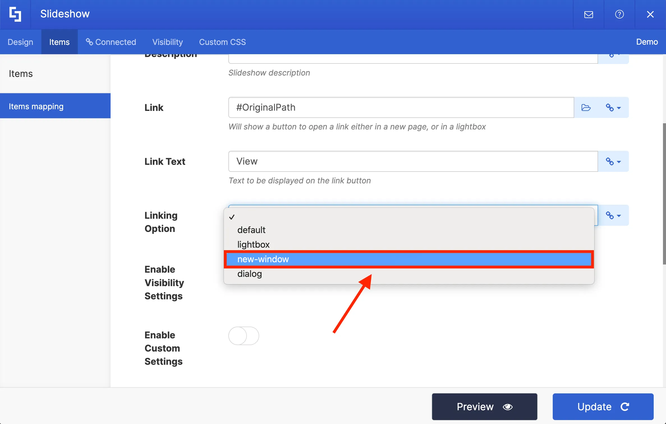Pick dialog option in Linking dropdown
Viewport: 666px width, 424px height.
[249, 274]
